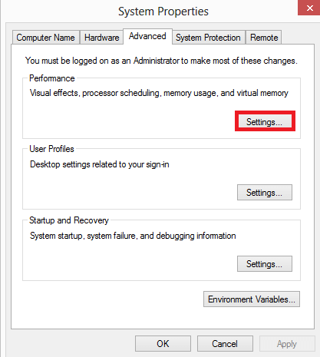Screen dimensions: 320x357
Task: Open User Profiles Settings button
Action: pos(265,192)
